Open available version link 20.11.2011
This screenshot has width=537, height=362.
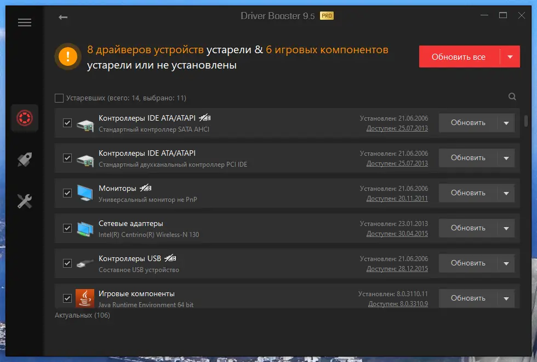click(x=397, y=199)
